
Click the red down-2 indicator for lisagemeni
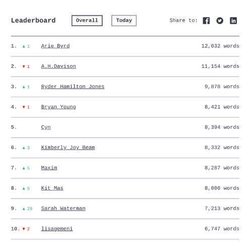(26, 229)
